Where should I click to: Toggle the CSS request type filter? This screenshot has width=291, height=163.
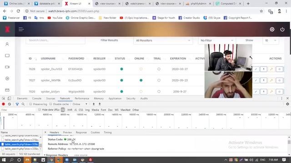pyautogui.click(x=81, y=110)
